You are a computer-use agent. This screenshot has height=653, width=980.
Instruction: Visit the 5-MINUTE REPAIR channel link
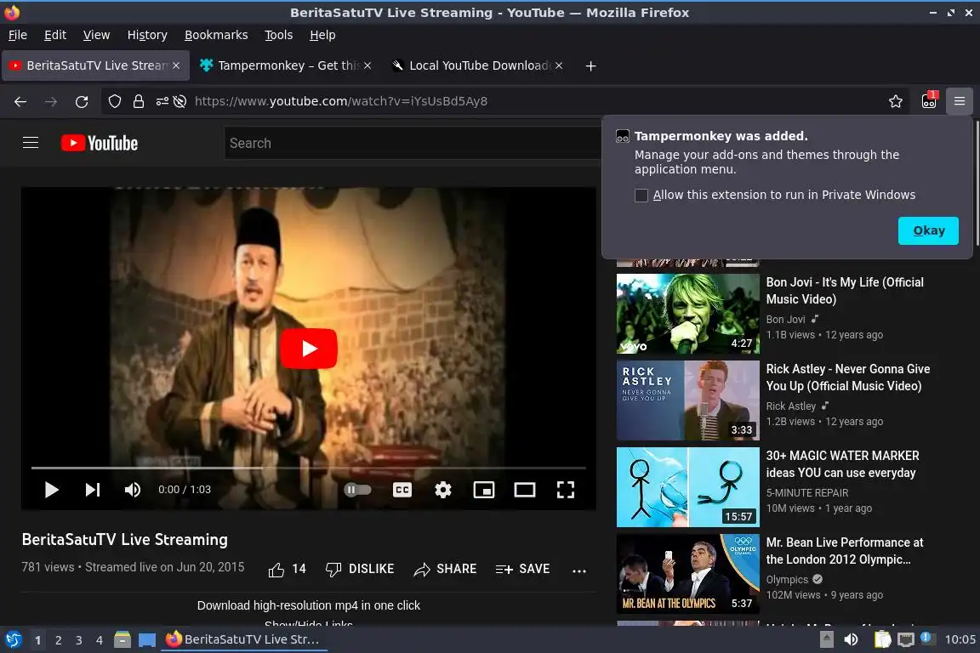(806, 493)
